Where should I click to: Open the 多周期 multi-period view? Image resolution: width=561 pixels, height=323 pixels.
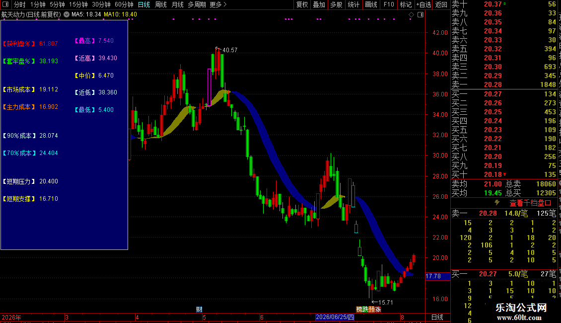point(197,4)
